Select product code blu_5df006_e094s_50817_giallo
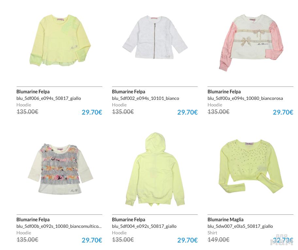 point(49,98)
